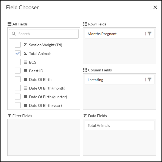
Task: Enable the Session Weight (Ttl) checkbox
Action: pyautogui.click(x=18, y=45)
